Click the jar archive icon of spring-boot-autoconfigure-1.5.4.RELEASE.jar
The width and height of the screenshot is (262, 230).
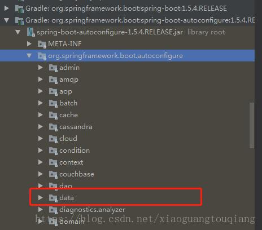click(30, 32)
